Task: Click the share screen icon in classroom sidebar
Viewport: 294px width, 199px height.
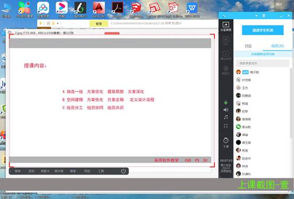Action: pyautogui.click(x=226, y=27)
